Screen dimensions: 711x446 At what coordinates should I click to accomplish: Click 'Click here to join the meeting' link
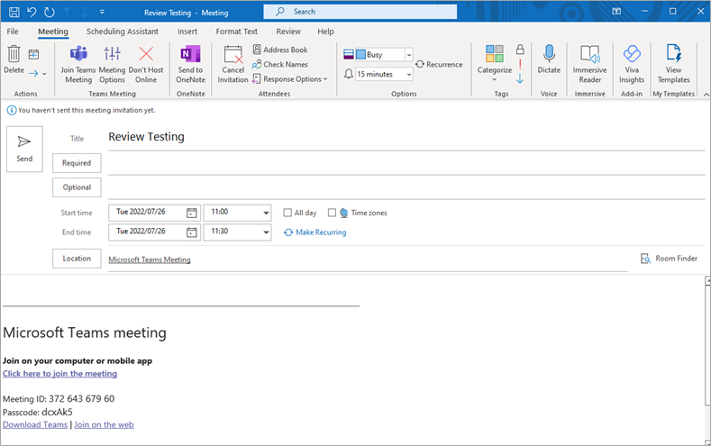point(59,374)
